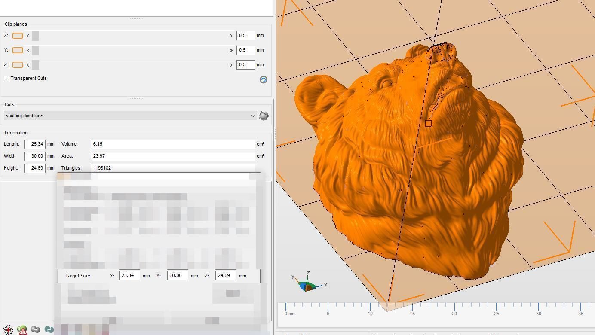Toggle the X clip plane button
The width and height of the screenshot is (595, 335).
[18, 36]
